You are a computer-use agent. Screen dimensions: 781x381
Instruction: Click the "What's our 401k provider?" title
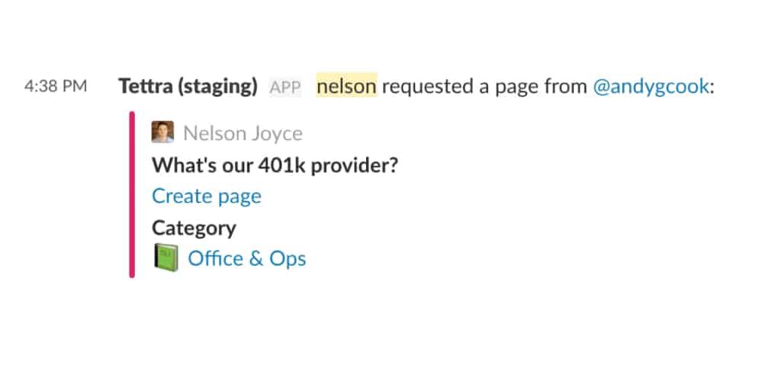(x=275, y=165)
